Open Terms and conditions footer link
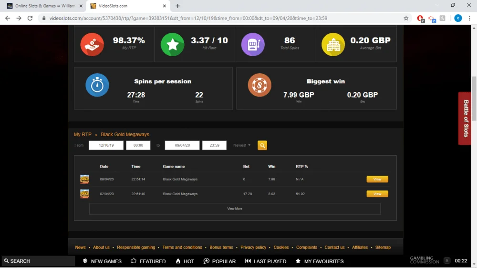The width and height of the screenshot is (477, 268). click(182, 248)
